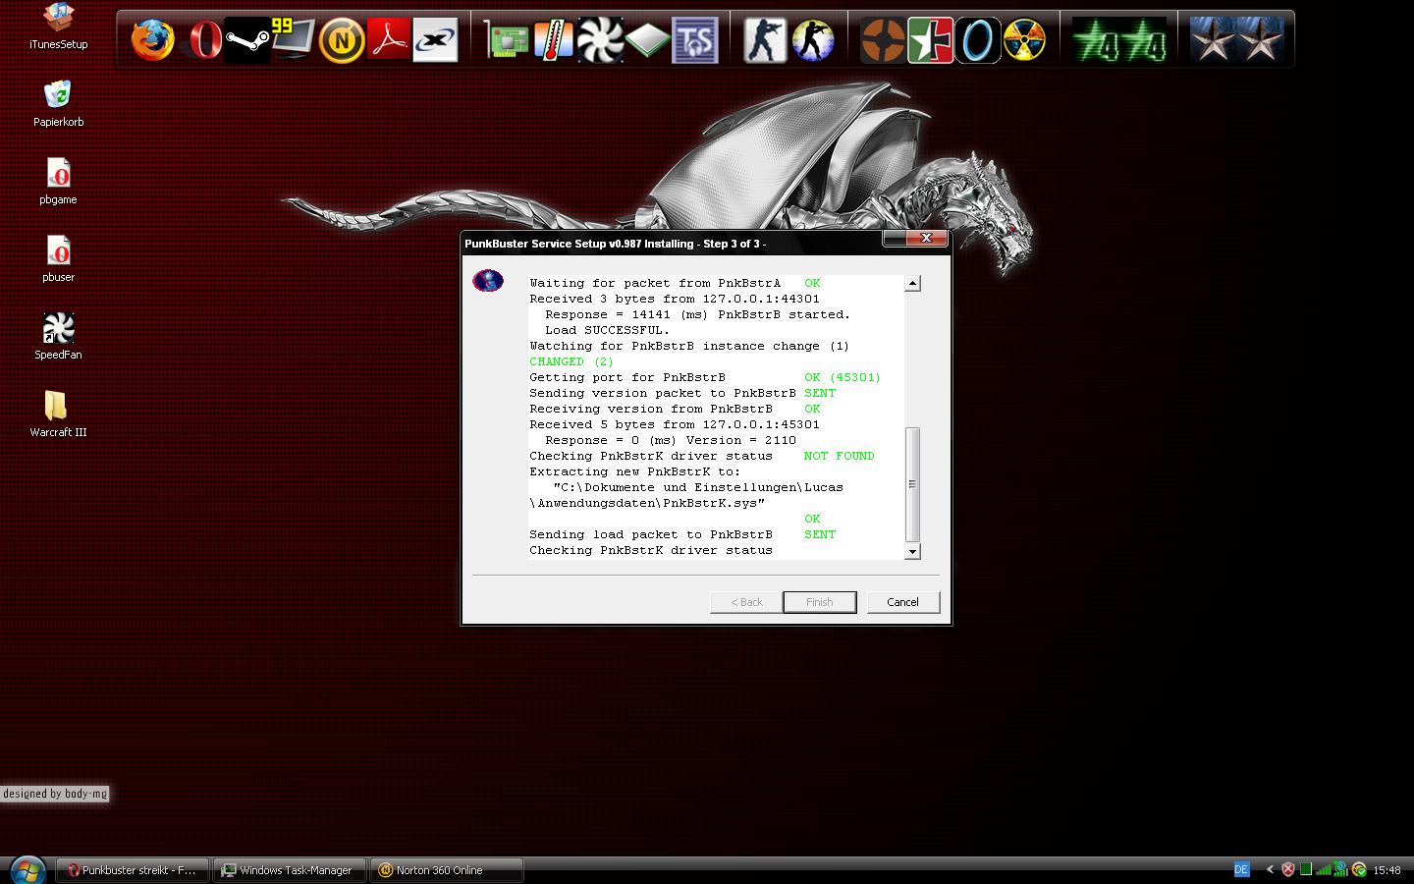Switch to Punkbuster streikt taskbar window
The image size is (1414, 884).
(x=132, y=870)
